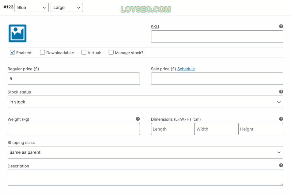
Task: Click the Dimensions help question mark icon
Action: click(x=281, y=119)
